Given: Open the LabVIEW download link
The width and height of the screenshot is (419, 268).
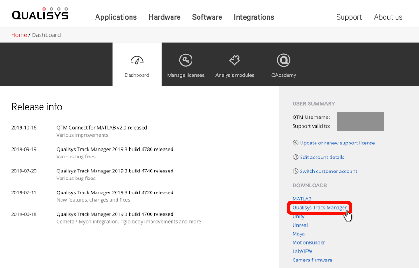Looking at the screenshot, I should point(302,251).
